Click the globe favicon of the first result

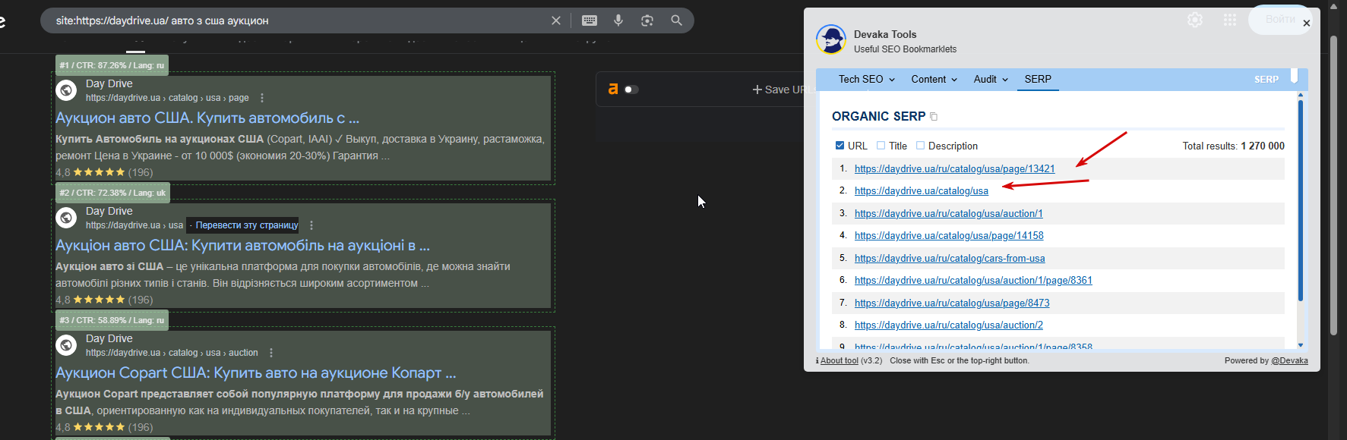pos(67,90)
